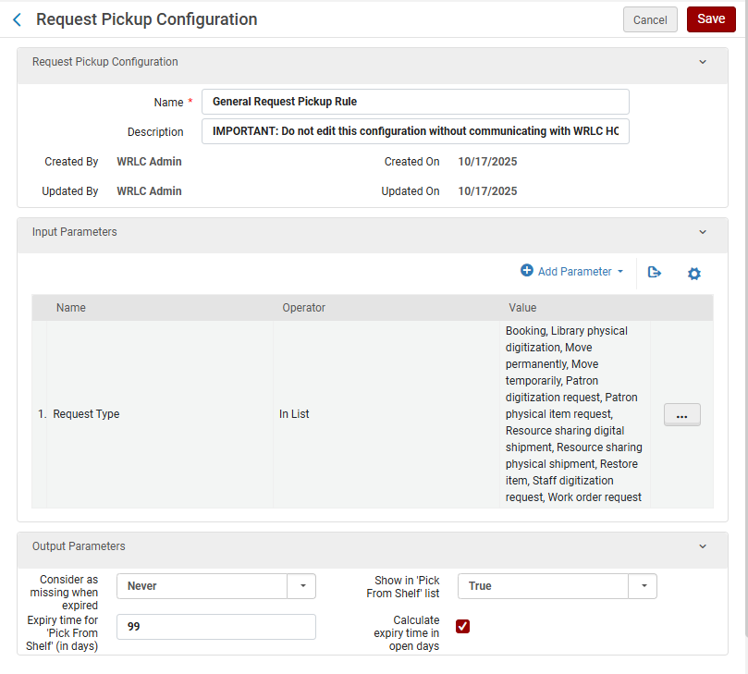This screenshot has height=674, width=748.
Task: Click the Operator column header
Action: tap(303, 308)
